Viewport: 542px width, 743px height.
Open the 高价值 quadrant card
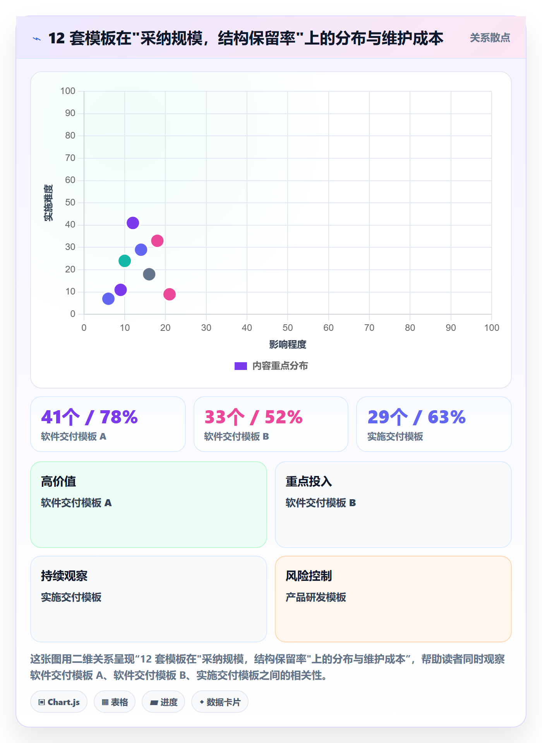pos(149,505)
